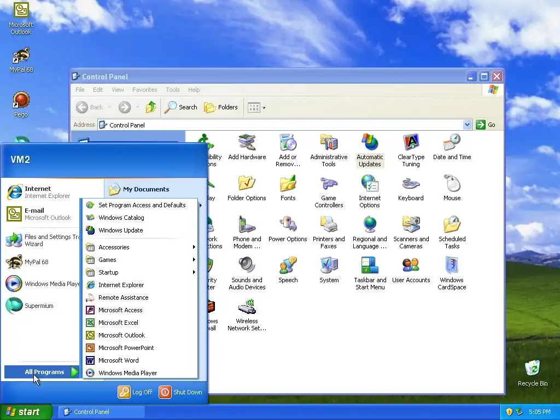This screenshot has height=420, width=560.
Task: Launch Microsoft Word from programs list
Action: 141,360
